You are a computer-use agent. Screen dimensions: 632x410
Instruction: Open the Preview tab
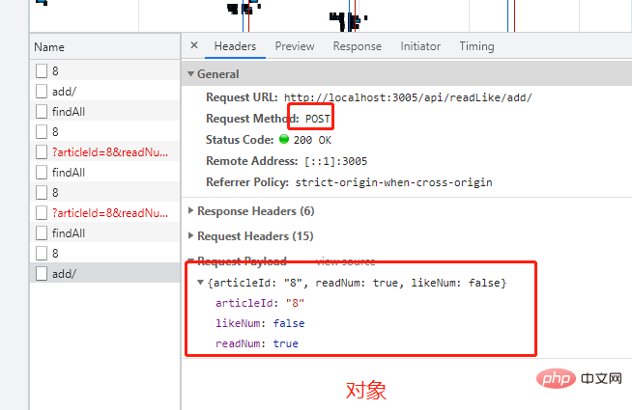(295, 46)
